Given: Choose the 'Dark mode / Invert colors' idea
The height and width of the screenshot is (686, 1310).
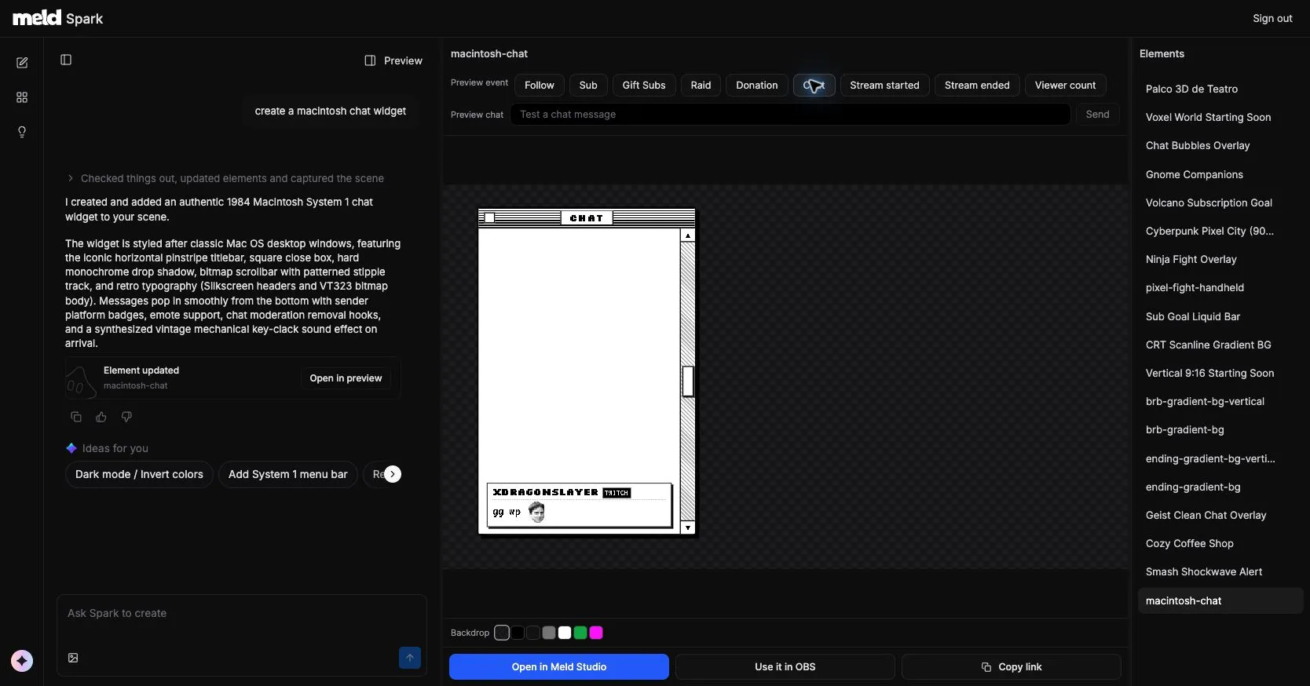Looking at the screenshot, I should tap(139, 474).
